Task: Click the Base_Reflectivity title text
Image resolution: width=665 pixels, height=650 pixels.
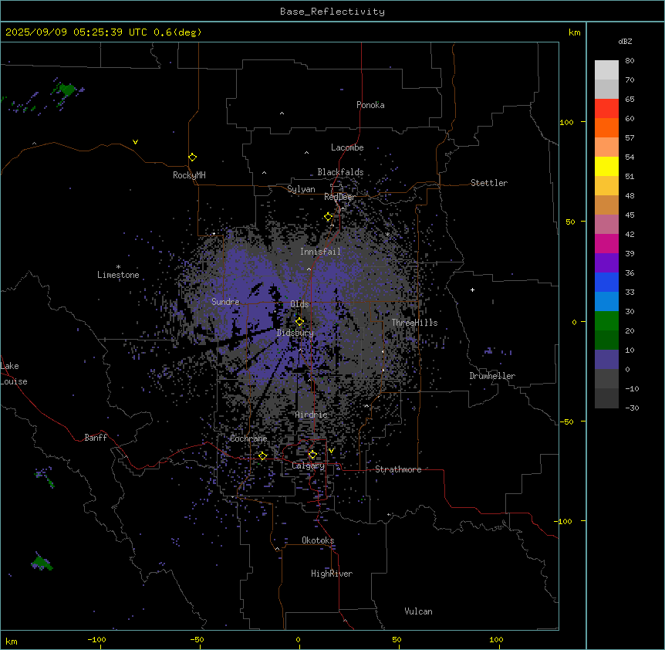Action: point(332,12)
